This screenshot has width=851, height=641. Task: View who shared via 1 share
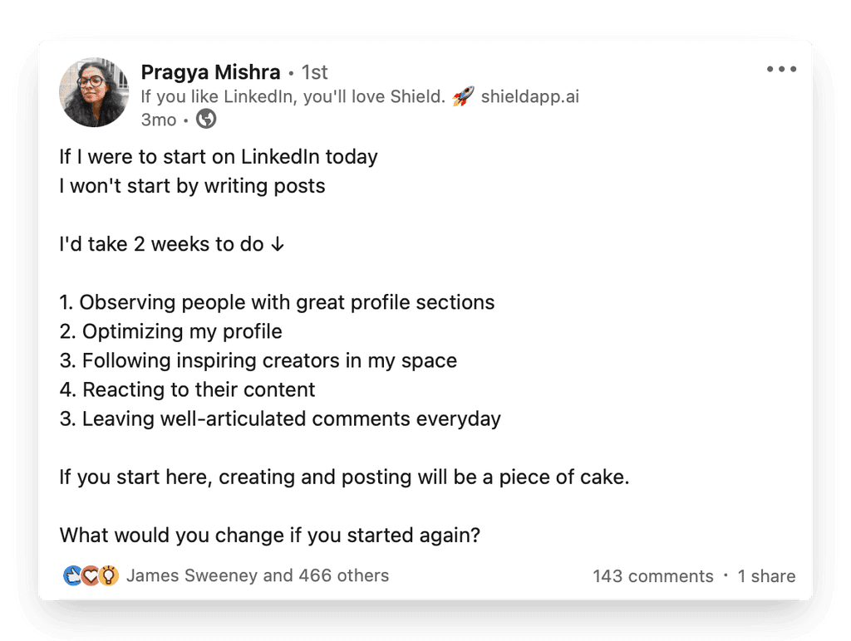tap(765, 575)
